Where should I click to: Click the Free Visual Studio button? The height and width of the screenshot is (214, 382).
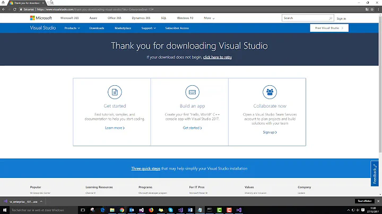pos(329,28)
